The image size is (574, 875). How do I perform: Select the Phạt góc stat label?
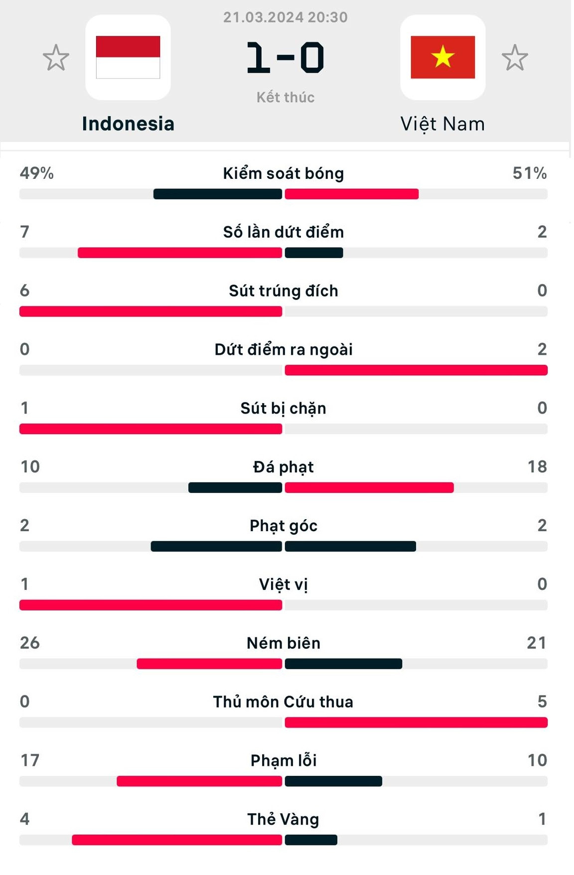pos(284,526)
